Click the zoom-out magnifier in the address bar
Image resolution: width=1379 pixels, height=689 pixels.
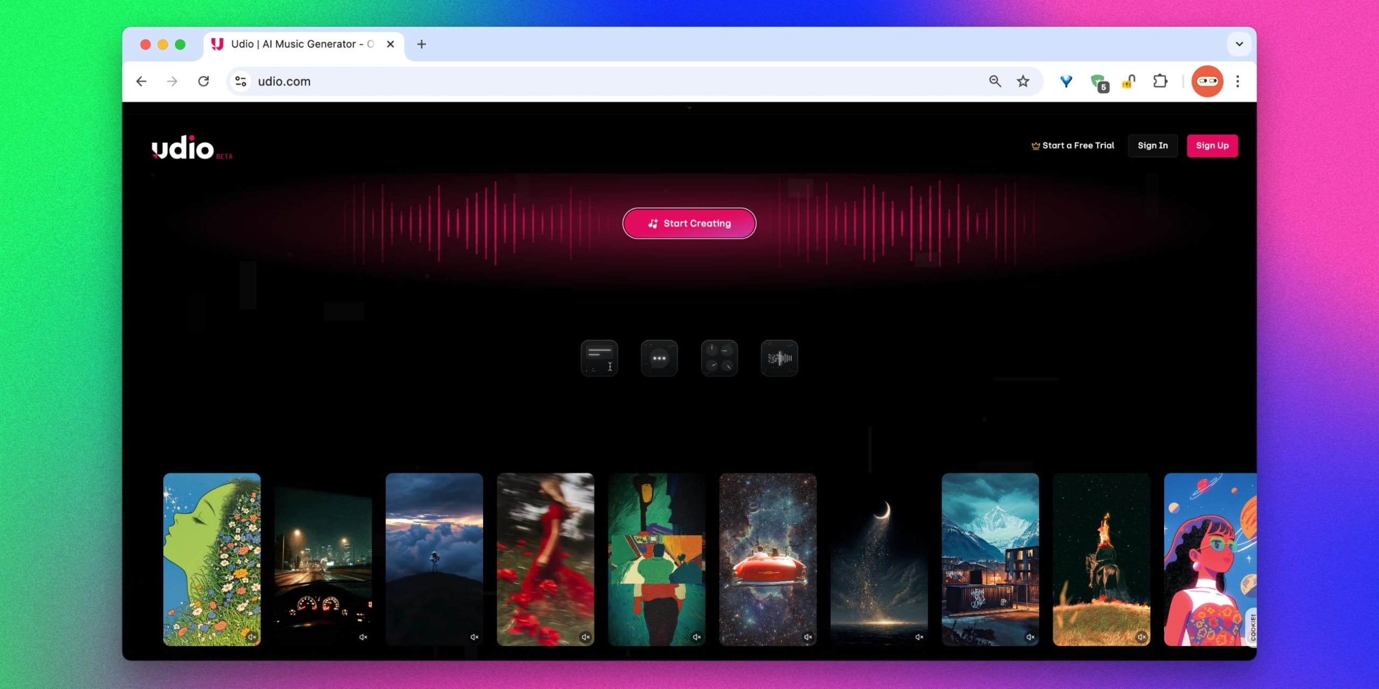[994, 81]
